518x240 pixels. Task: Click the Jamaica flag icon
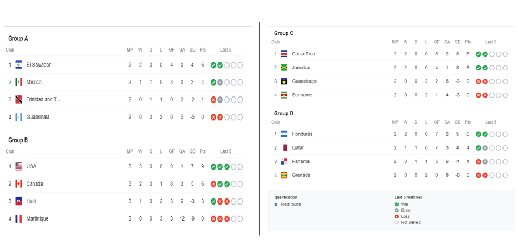tap(285, 68)
